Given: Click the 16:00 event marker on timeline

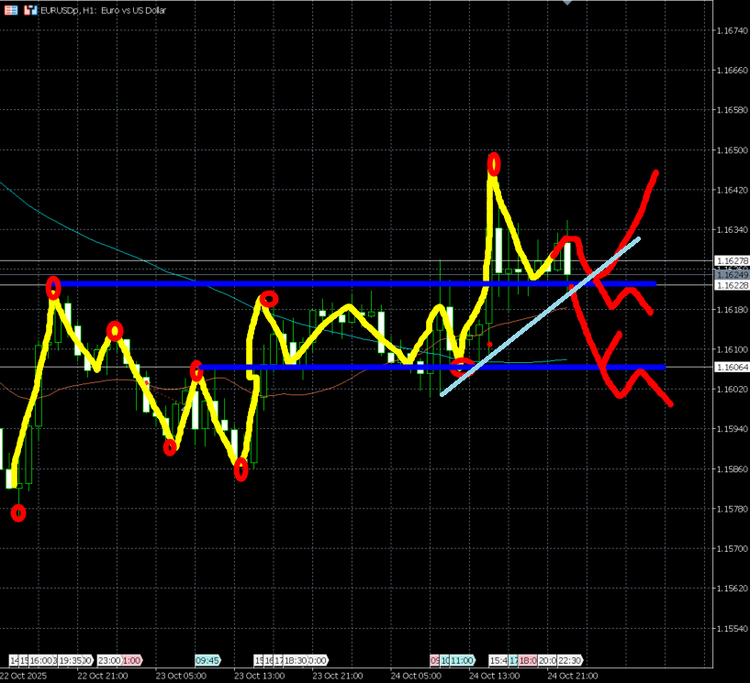Looking at the screenshot, I should [40, 660].
